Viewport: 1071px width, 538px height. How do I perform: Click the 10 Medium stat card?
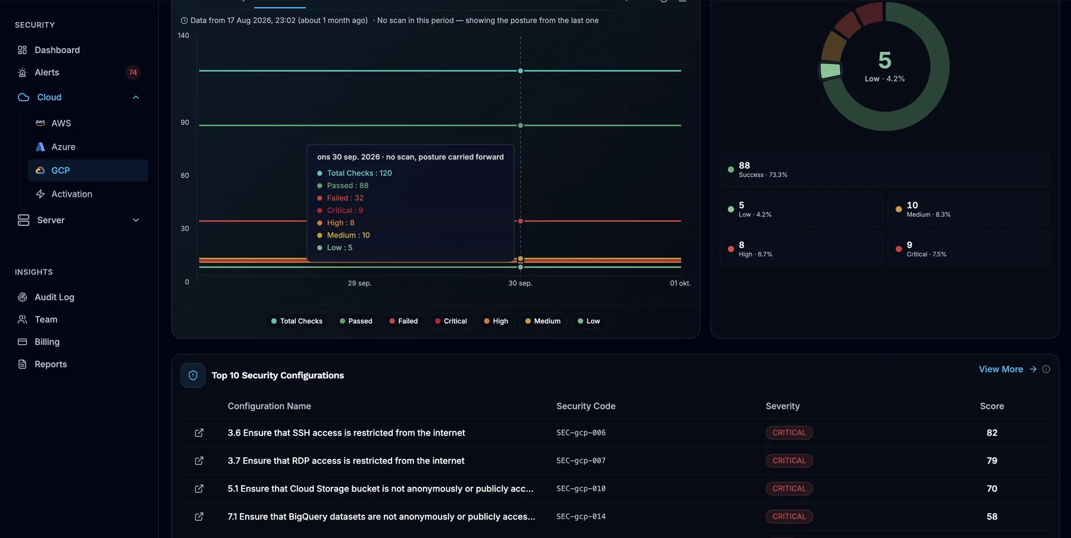coord(969,209)
